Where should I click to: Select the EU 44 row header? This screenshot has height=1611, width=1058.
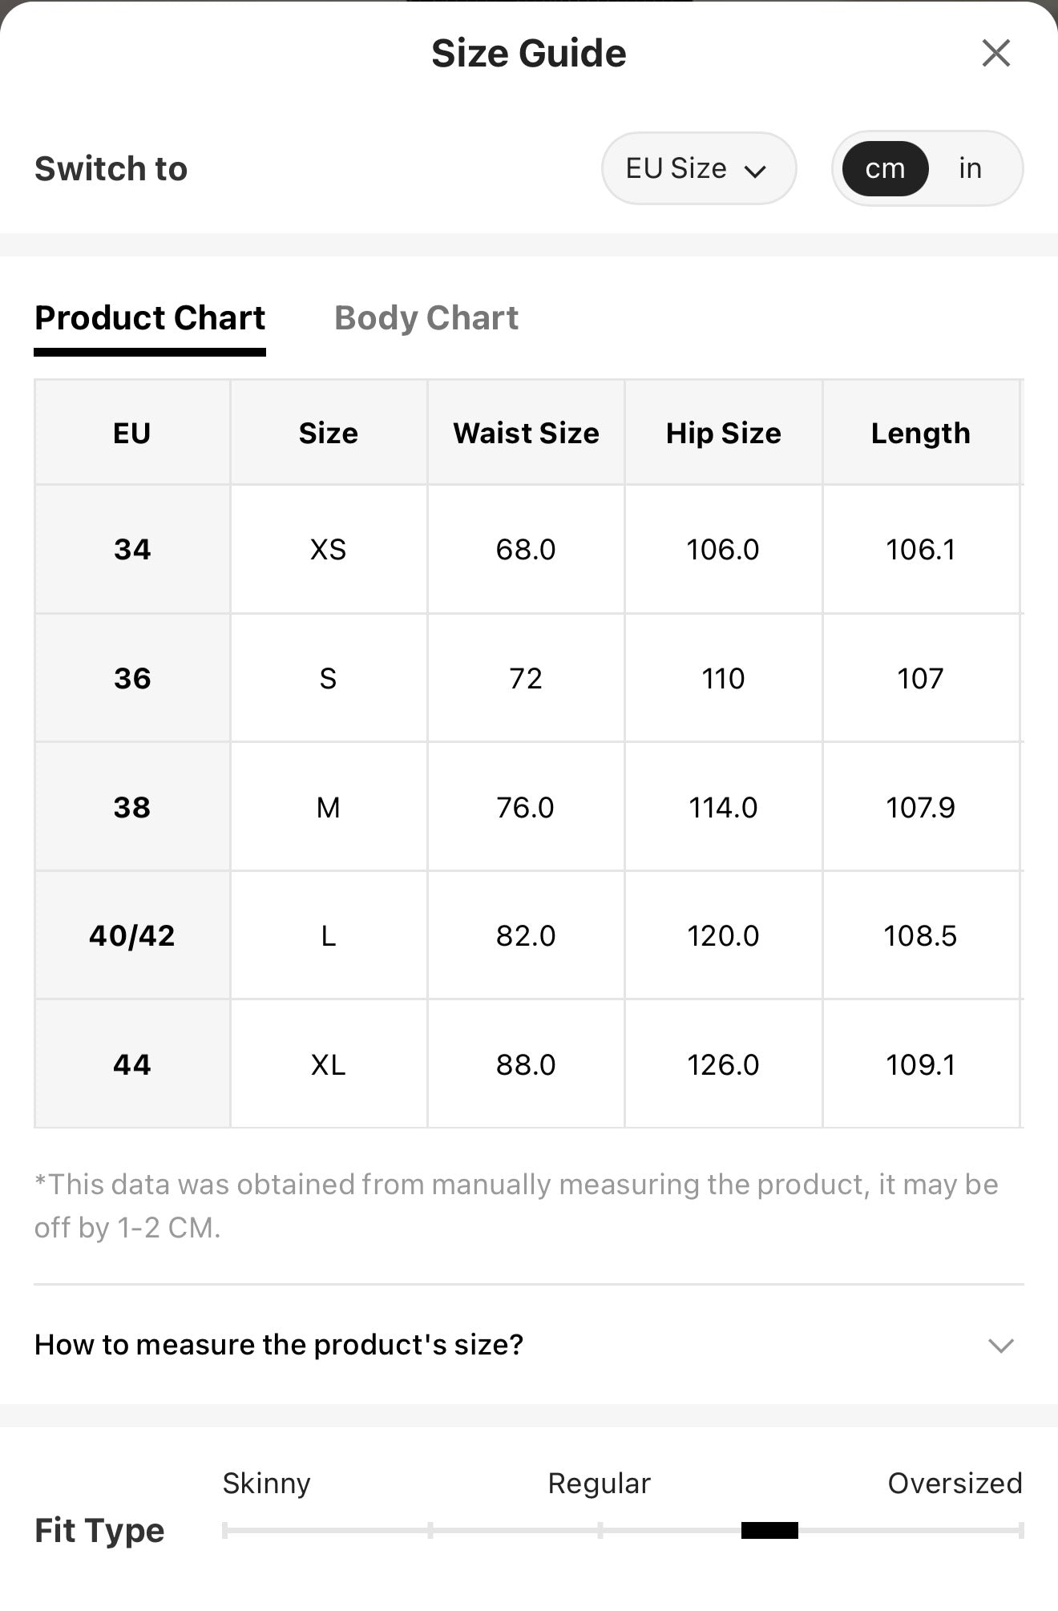click(x=132, y=1064)
